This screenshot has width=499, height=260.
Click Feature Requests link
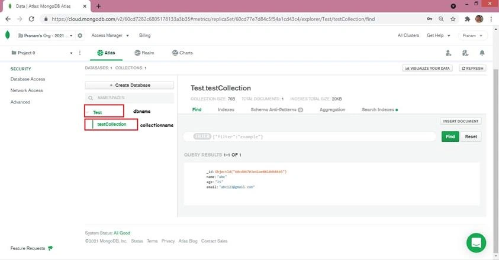[28, 248]
